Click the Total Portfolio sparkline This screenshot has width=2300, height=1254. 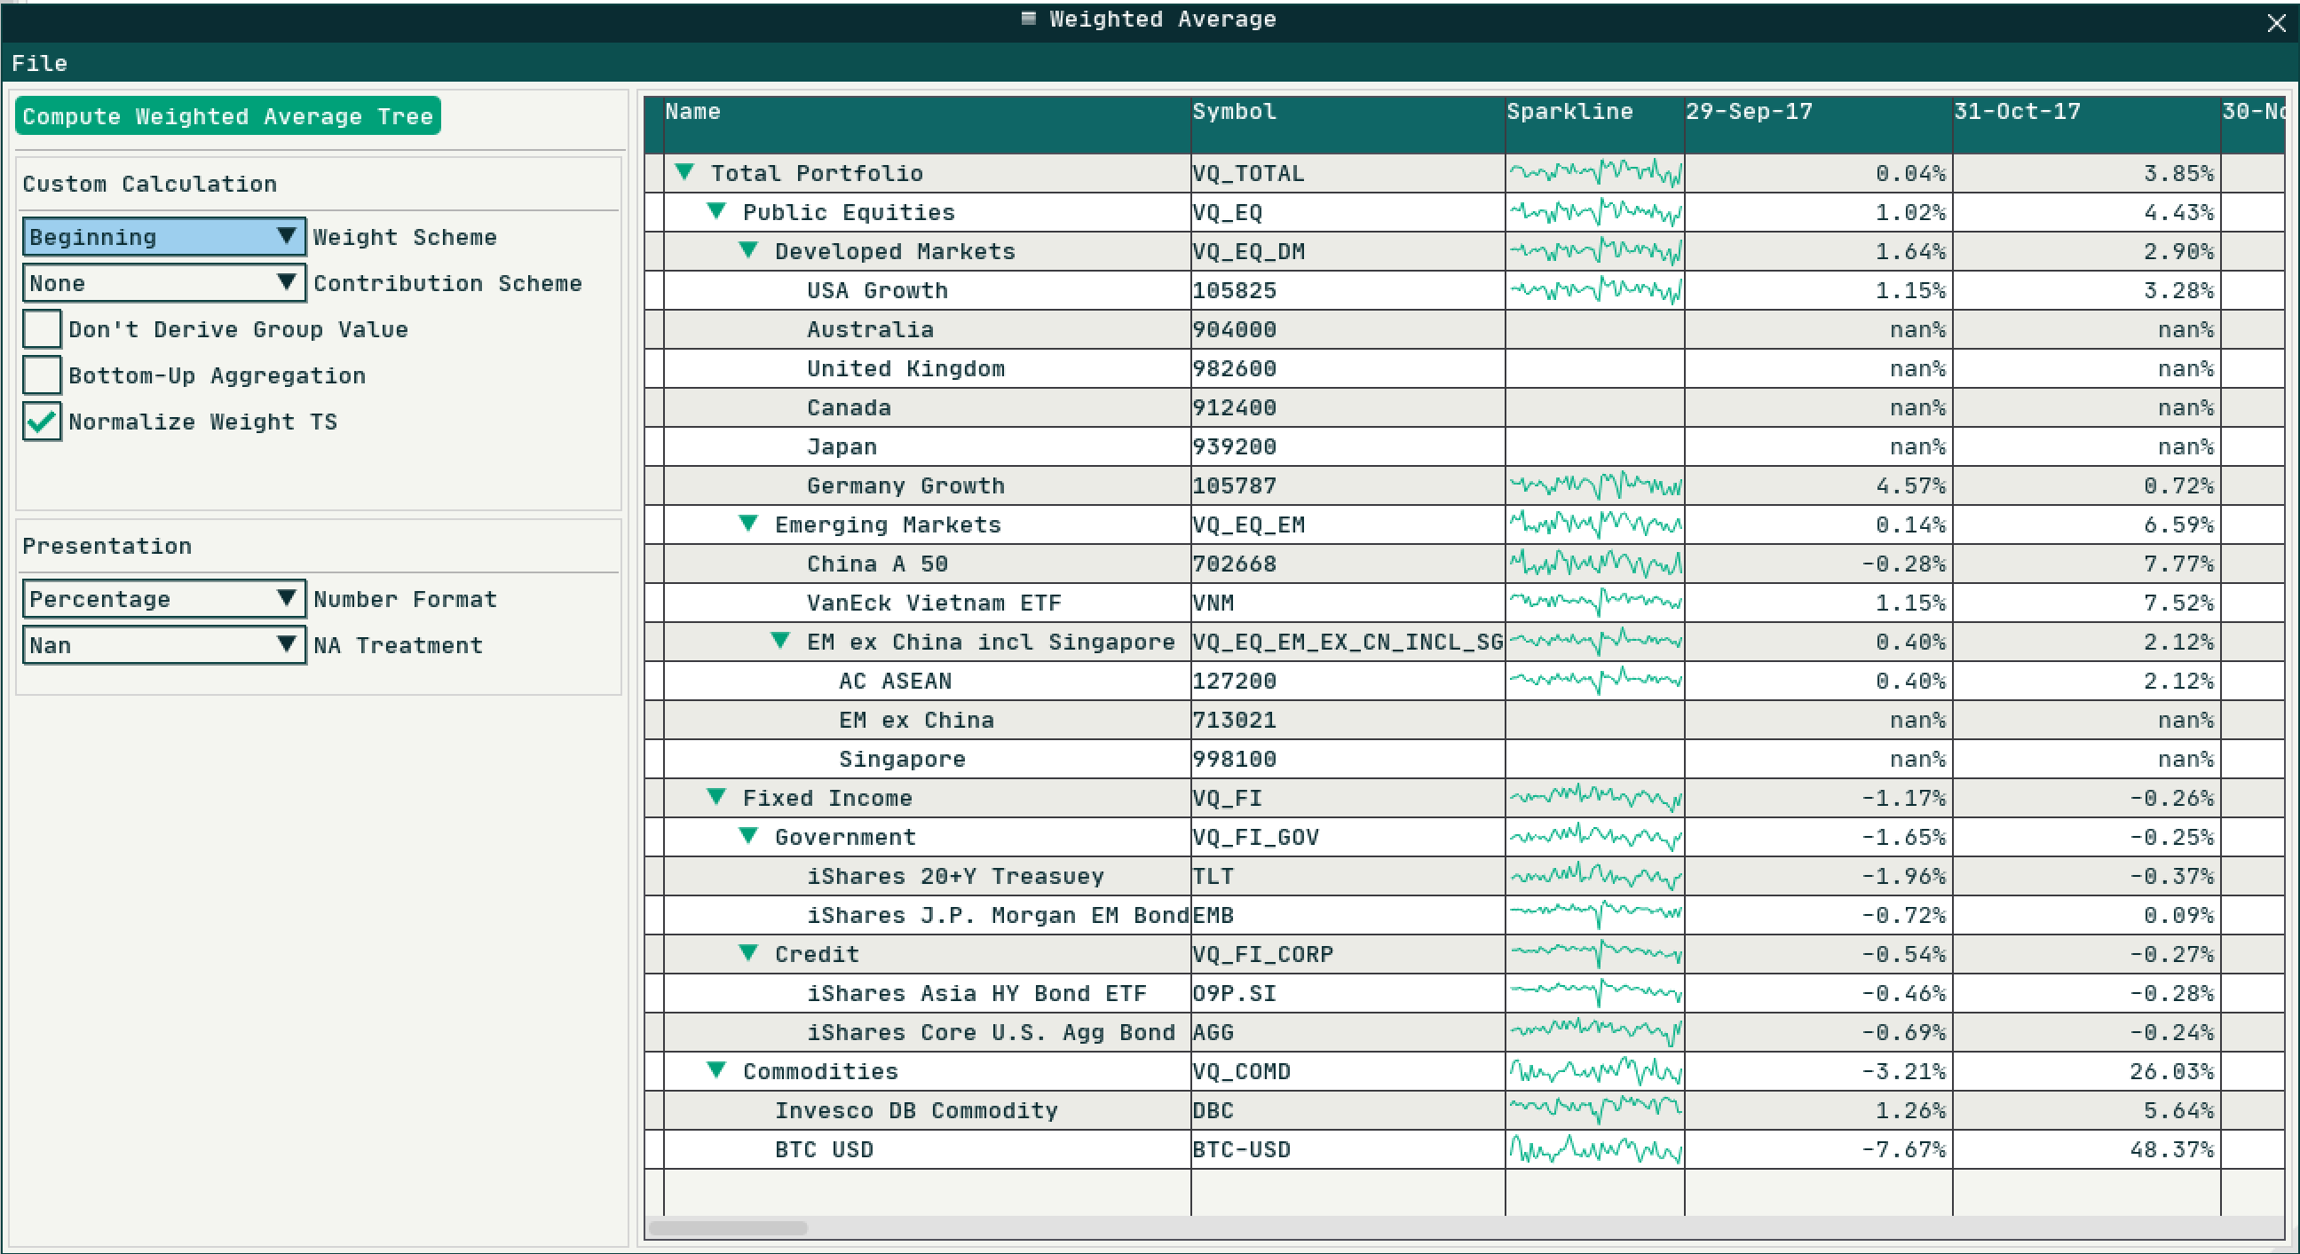[1594, 172]
